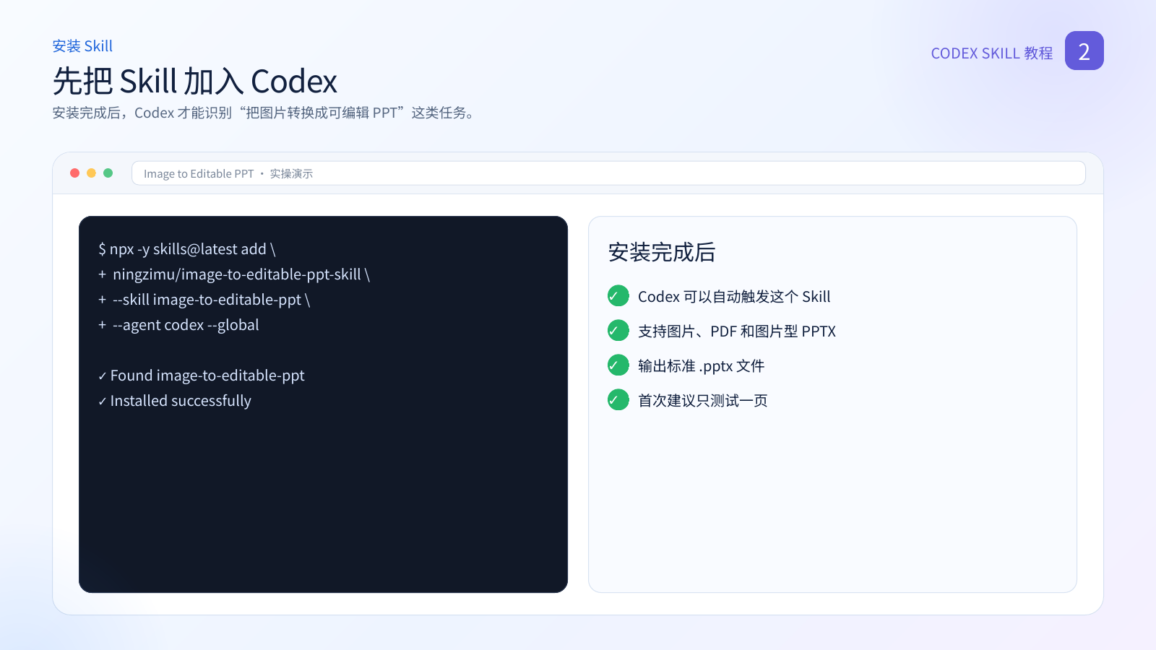Screen dimensions: 1156x650
Task: Click the title "先把 Skill 加入 Codex"
Action: 195,82
